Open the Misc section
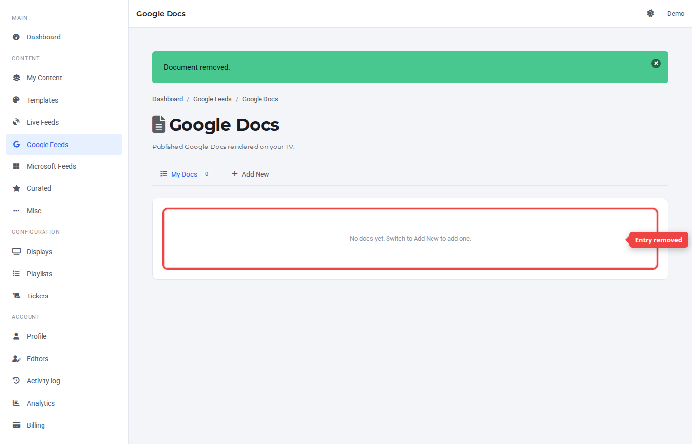The image size is (692, 444). click(64, 211)
